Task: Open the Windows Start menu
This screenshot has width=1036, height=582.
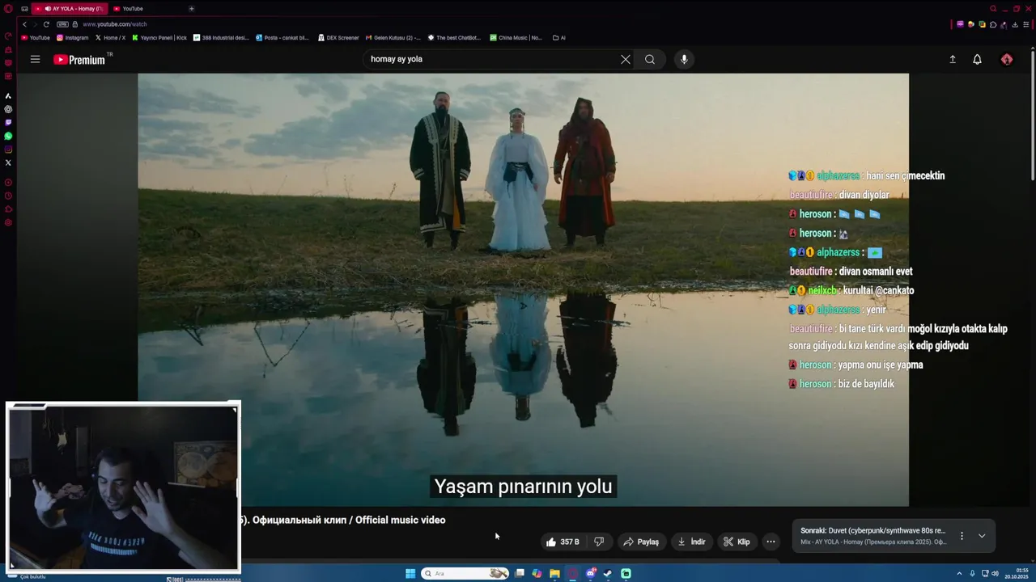Action: [x=410, y=574]
